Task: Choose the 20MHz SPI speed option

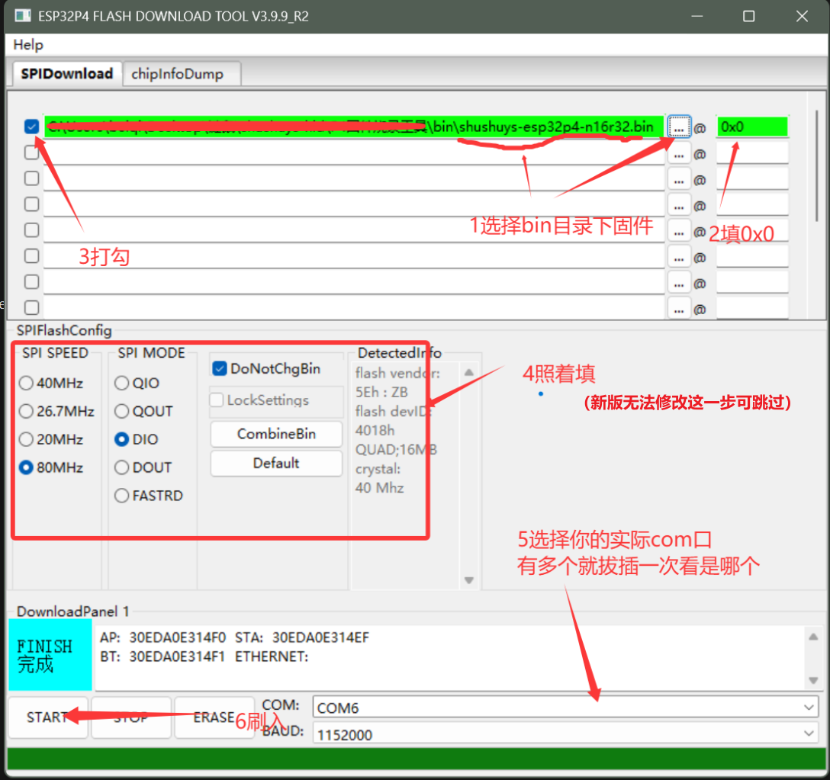Action: click(x=51, y=439)
